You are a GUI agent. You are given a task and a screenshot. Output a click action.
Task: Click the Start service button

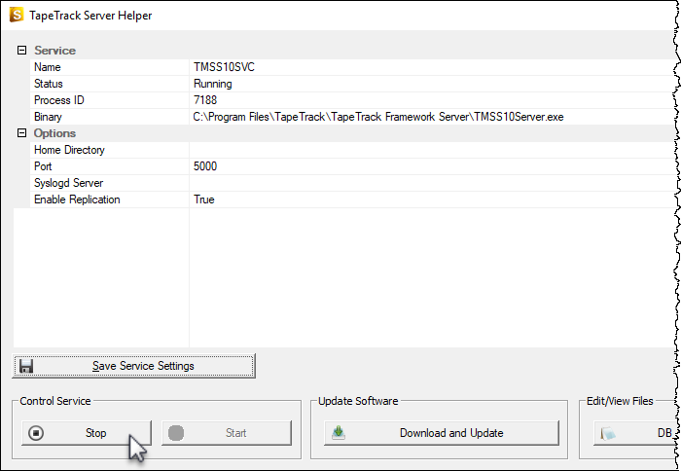(x=227, y=433)
